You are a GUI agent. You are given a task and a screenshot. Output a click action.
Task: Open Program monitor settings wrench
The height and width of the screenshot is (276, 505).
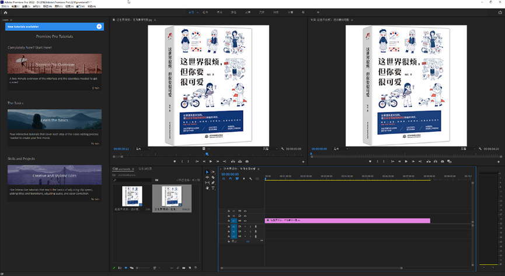[480, 149]
